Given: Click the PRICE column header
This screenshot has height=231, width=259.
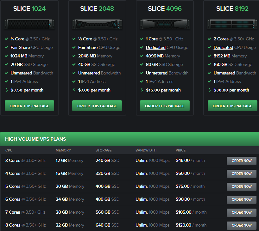Looking at the screenshot, I should (x=180, y=150).
